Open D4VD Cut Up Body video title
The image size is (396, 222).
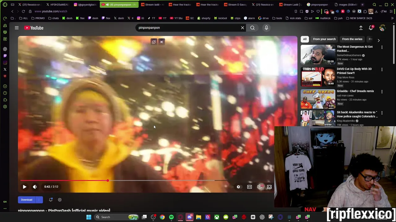coord(354,71)
